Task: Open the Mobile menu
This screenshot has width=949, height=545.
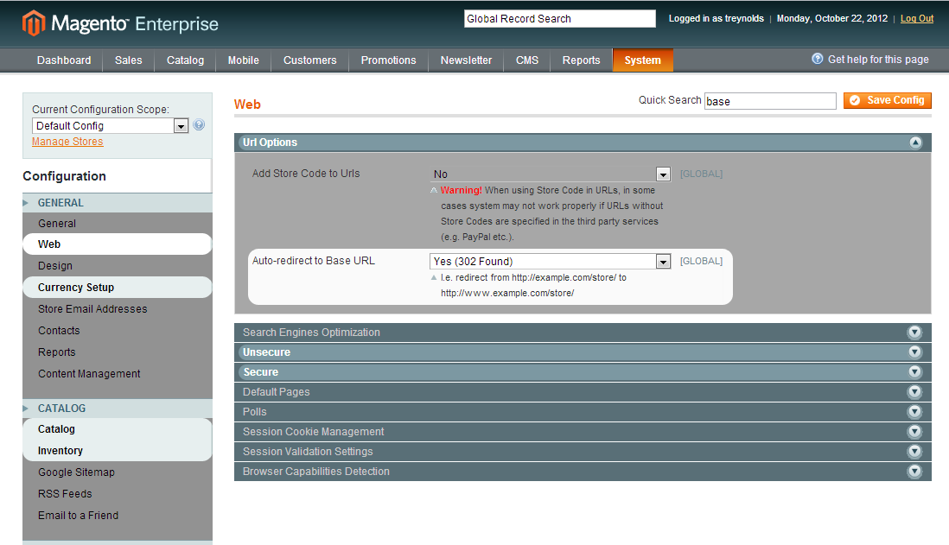Action: [x=244, y=60]
